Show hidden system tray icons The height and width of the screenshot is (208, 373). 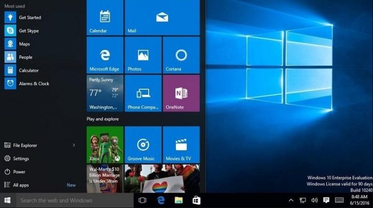pos(291,200)
